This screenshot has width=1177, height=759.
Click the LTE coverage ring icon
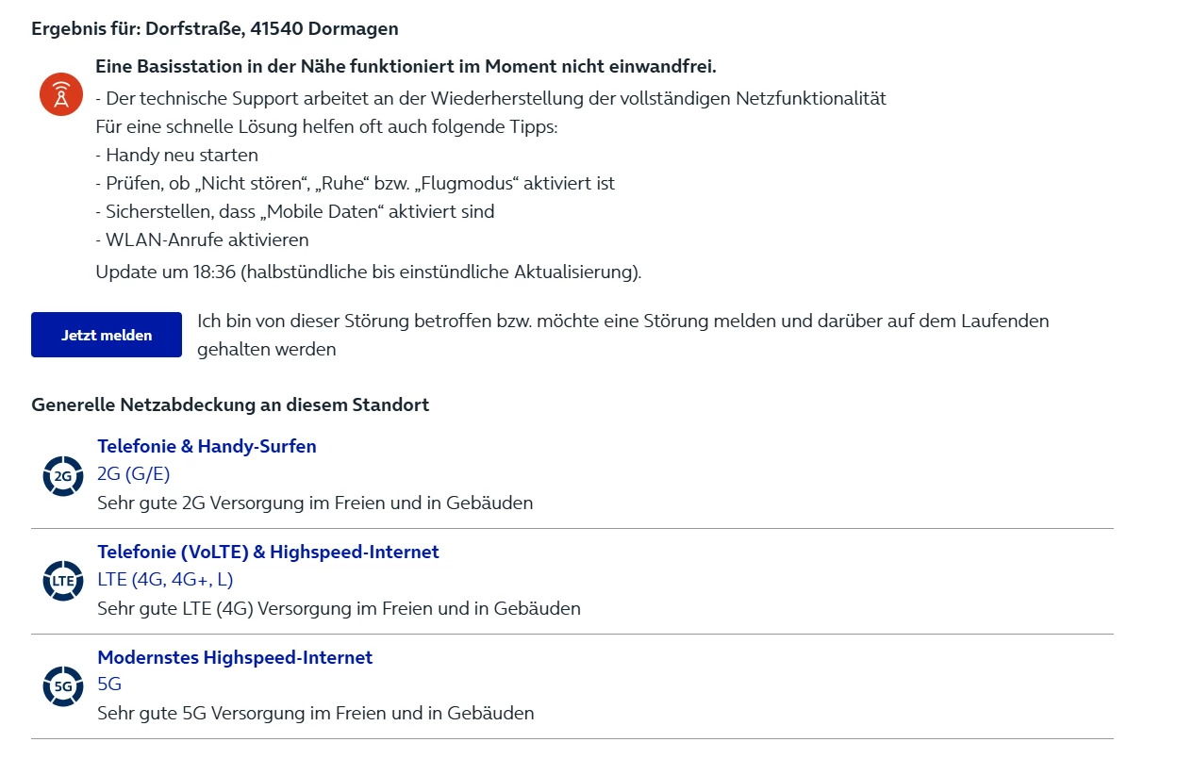[x=63, y=581]
